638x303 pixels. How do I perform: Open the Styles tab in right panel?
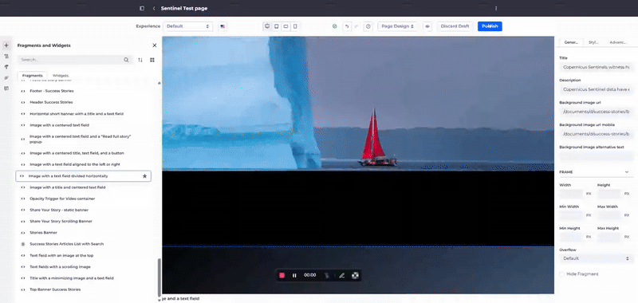point(593,42)
